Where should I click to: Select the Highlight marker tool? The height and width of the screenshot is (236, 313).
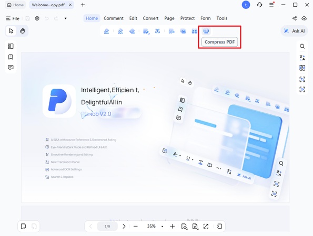coord(107,31)
